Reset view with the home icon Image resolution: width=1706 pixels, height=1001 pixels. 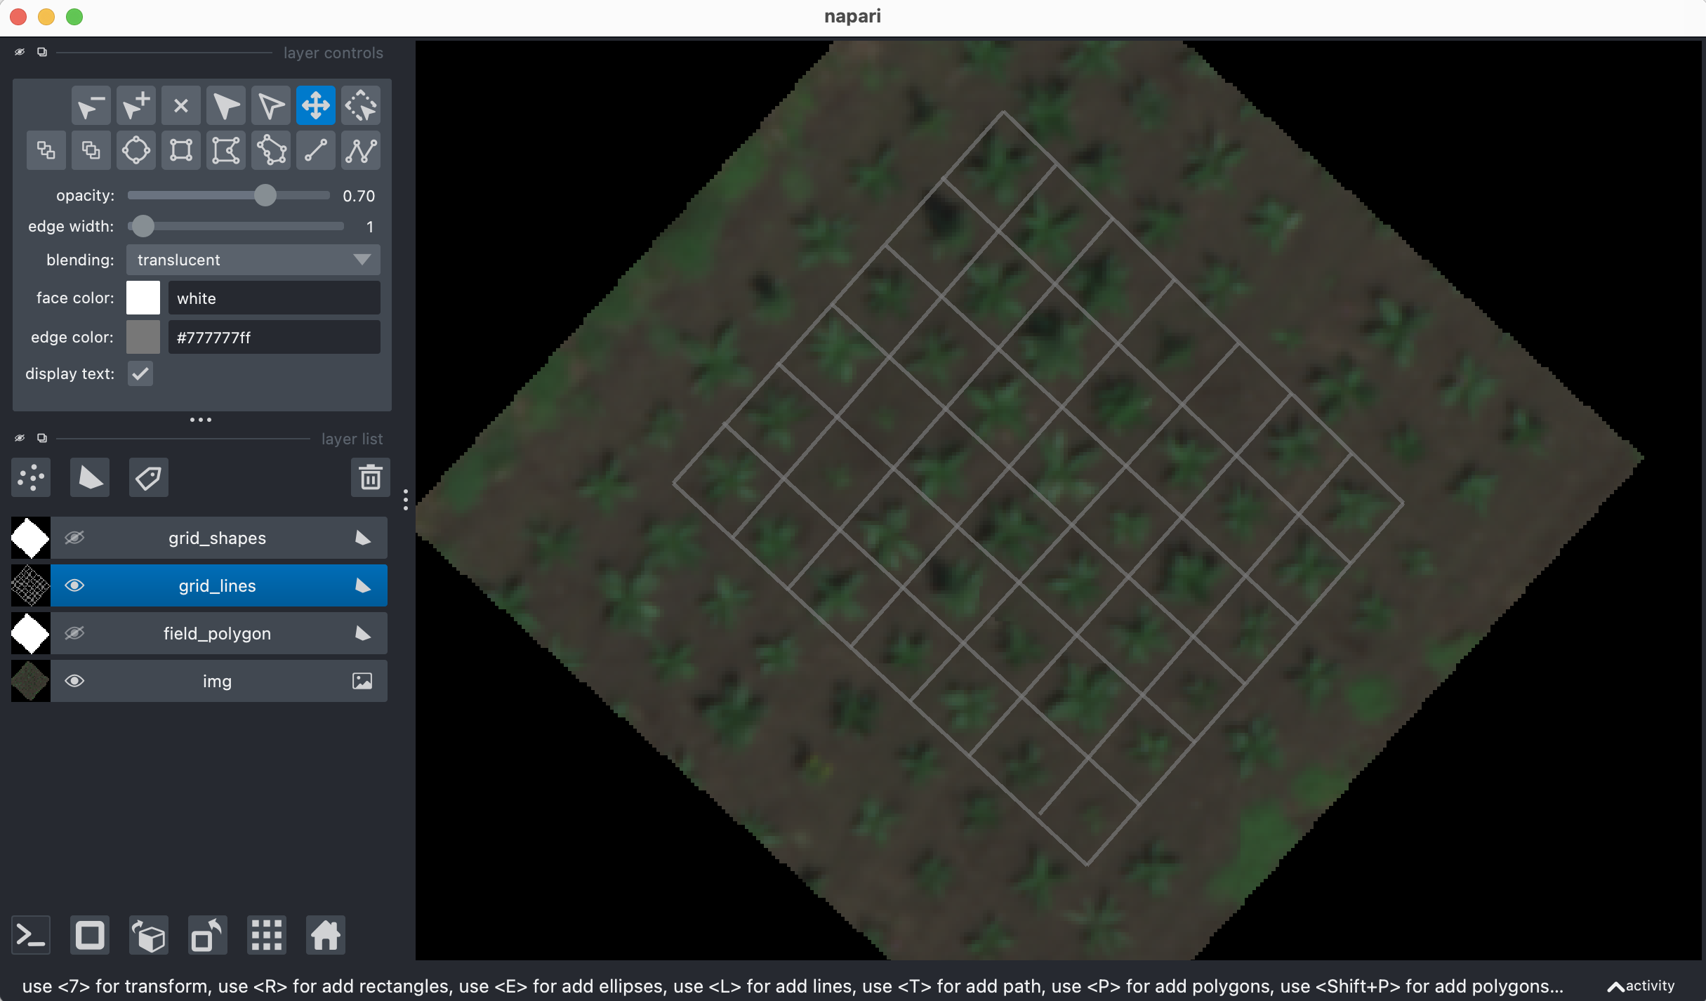pos(326,935)
